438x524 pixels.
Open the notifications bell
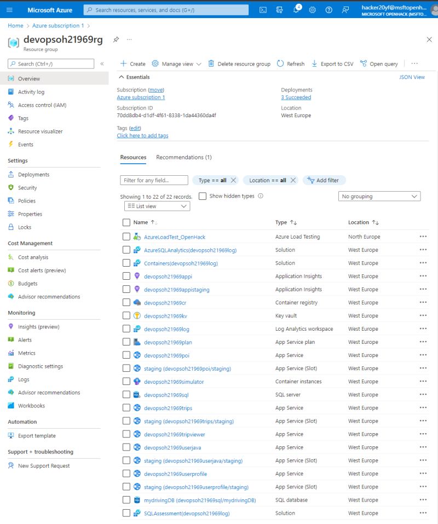[x=296, y=10]
